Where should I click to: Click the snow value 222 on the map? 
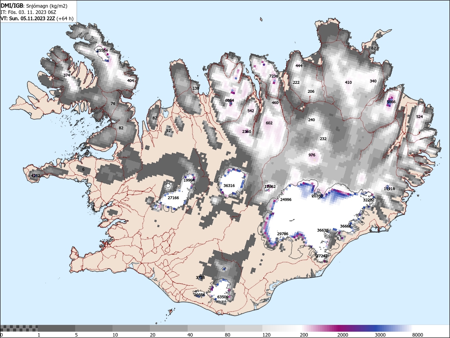[x=296, y=82]
